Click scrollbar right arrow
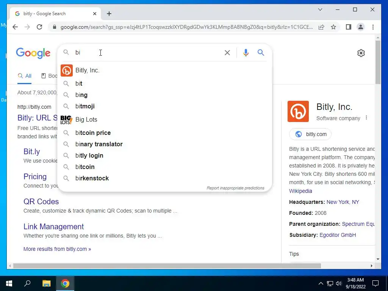This screenshot has width=388, height=291. click(x=371, y=266)
